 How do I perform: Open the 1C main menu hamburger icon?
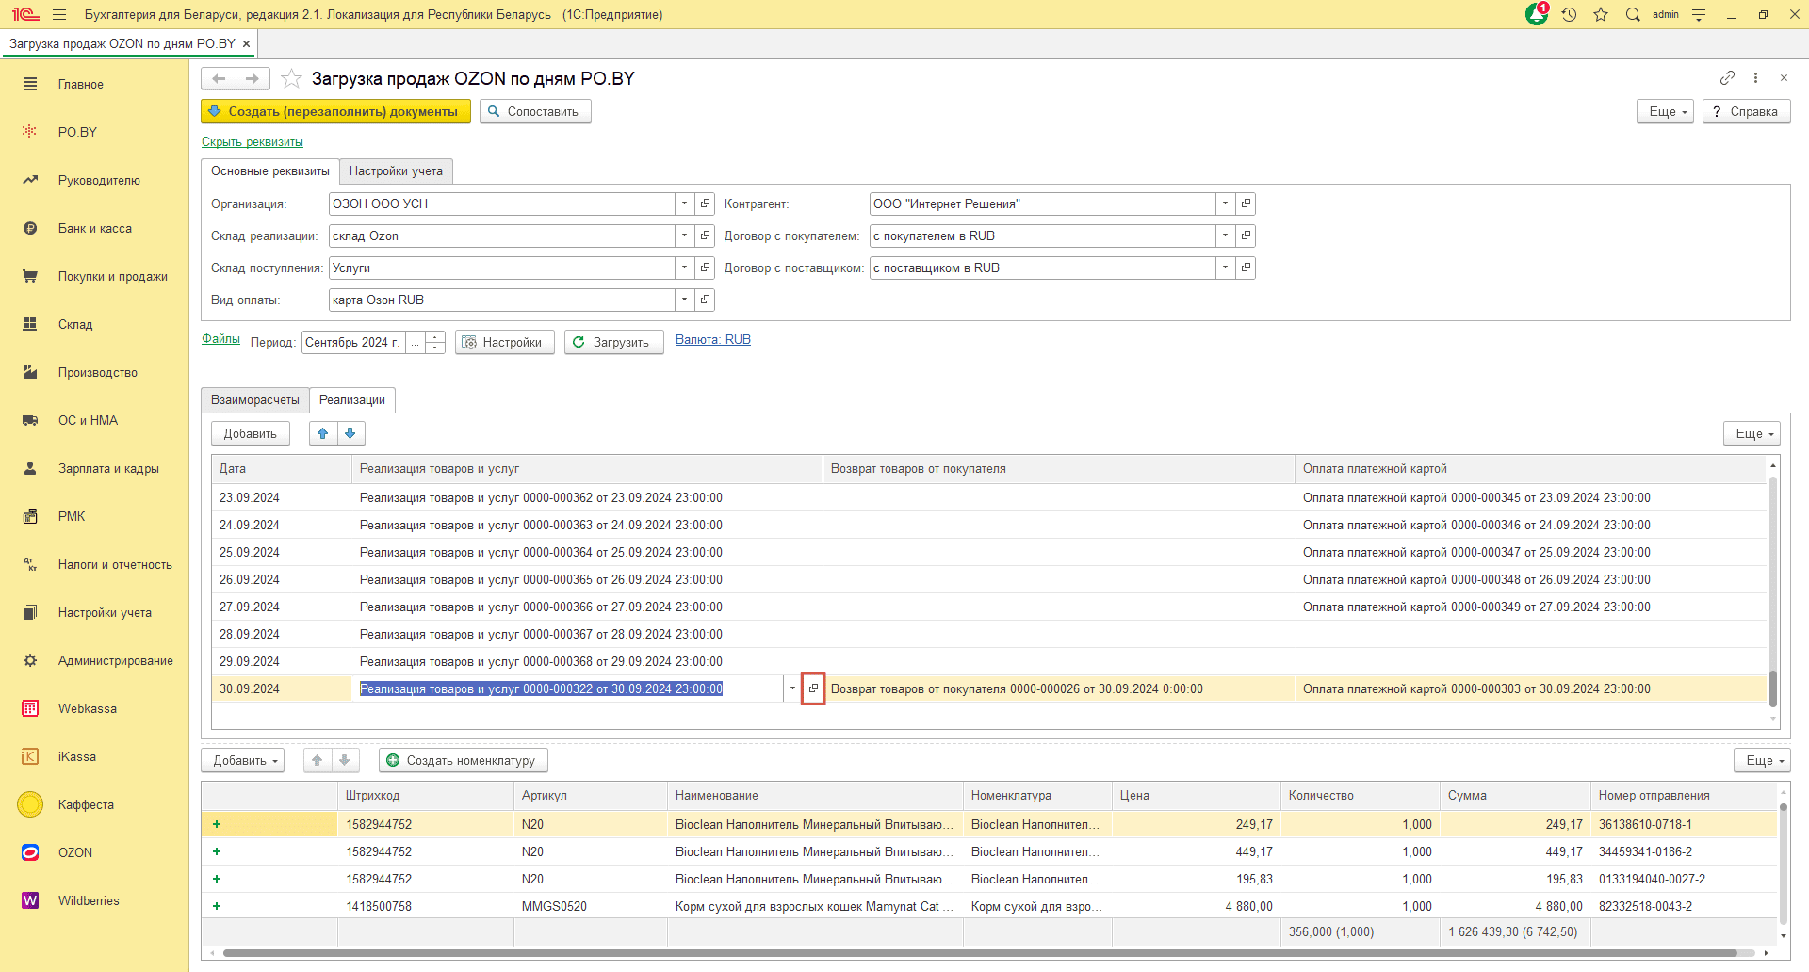click(x=59, y=14)
